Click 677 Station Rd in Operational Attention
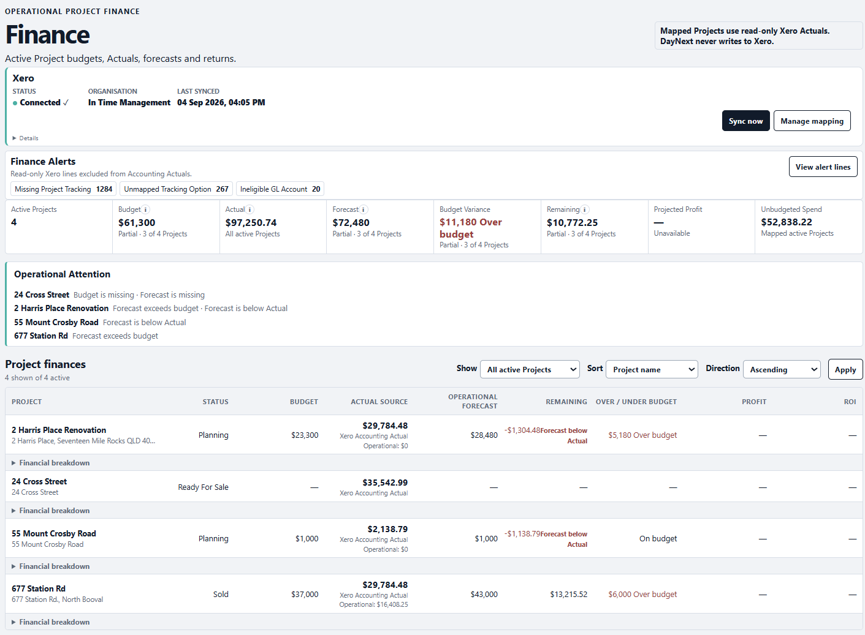 pyautogui.click(x=41, y=336)
